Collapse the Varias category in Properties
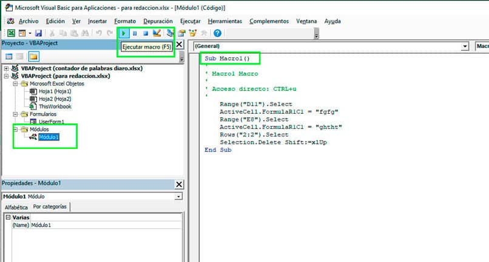489x262 pixels. (8, 217)
